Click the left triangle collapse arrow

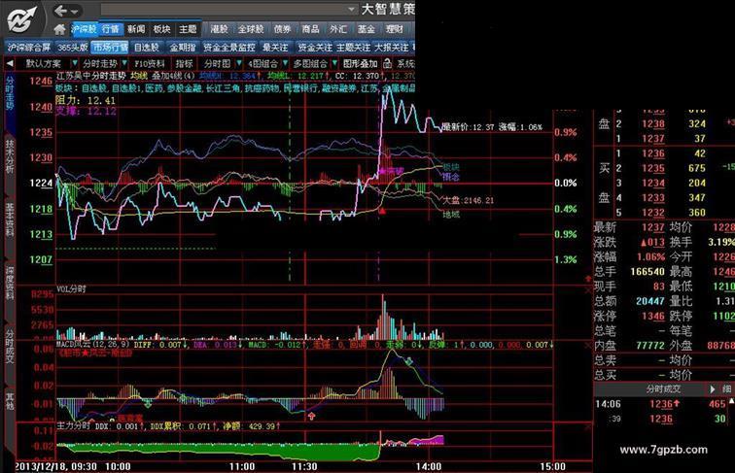coord(10,63)
